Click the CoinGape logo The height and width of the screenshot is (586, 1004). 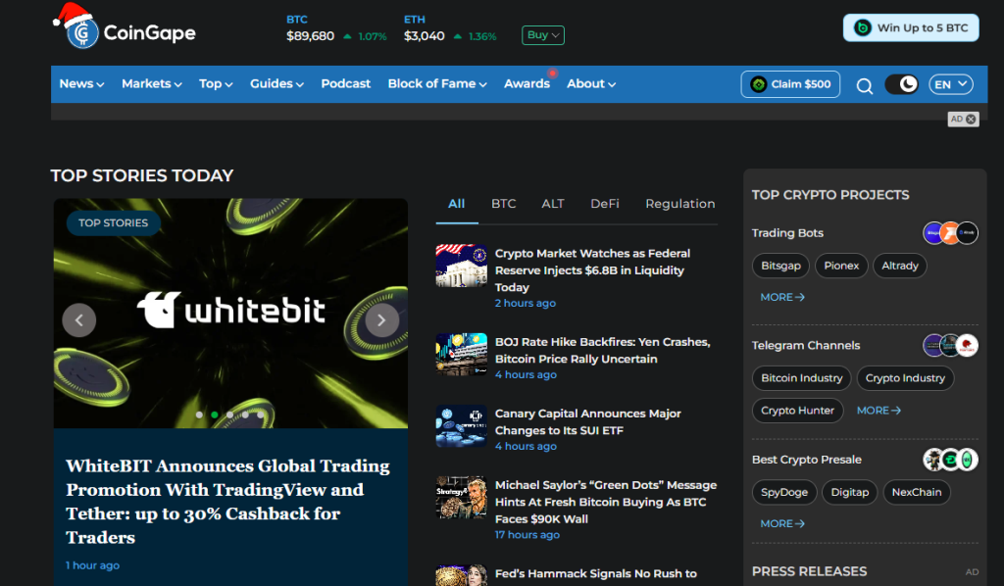[125, 26]
